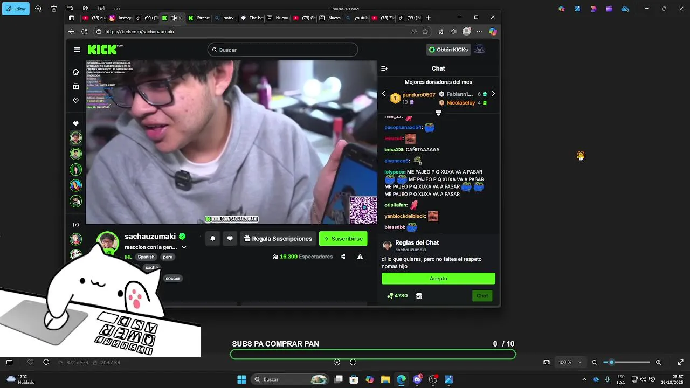Show file info panel in Photos
This screenshot has width=690, height=388.
(x=46, y=362)
